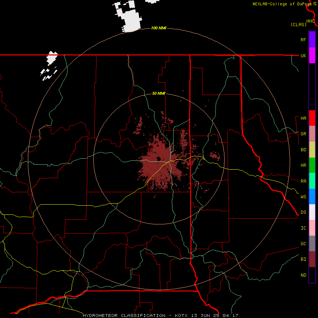Click the 'RA' legend label
Image resolution: width=318 pixels, height=318 pixels.
pyautogui.click(x=303, y=181)
